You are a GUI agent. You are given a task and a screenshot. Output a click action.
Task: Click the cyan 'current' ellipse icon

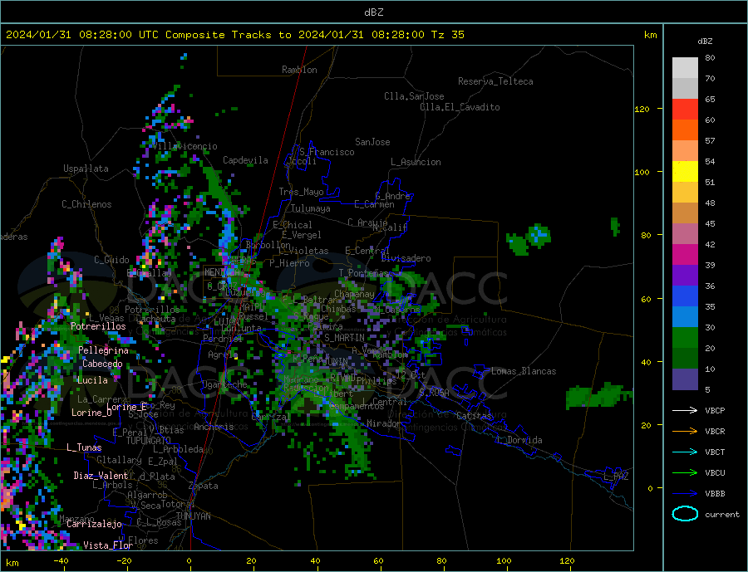(x=685, y=514)
